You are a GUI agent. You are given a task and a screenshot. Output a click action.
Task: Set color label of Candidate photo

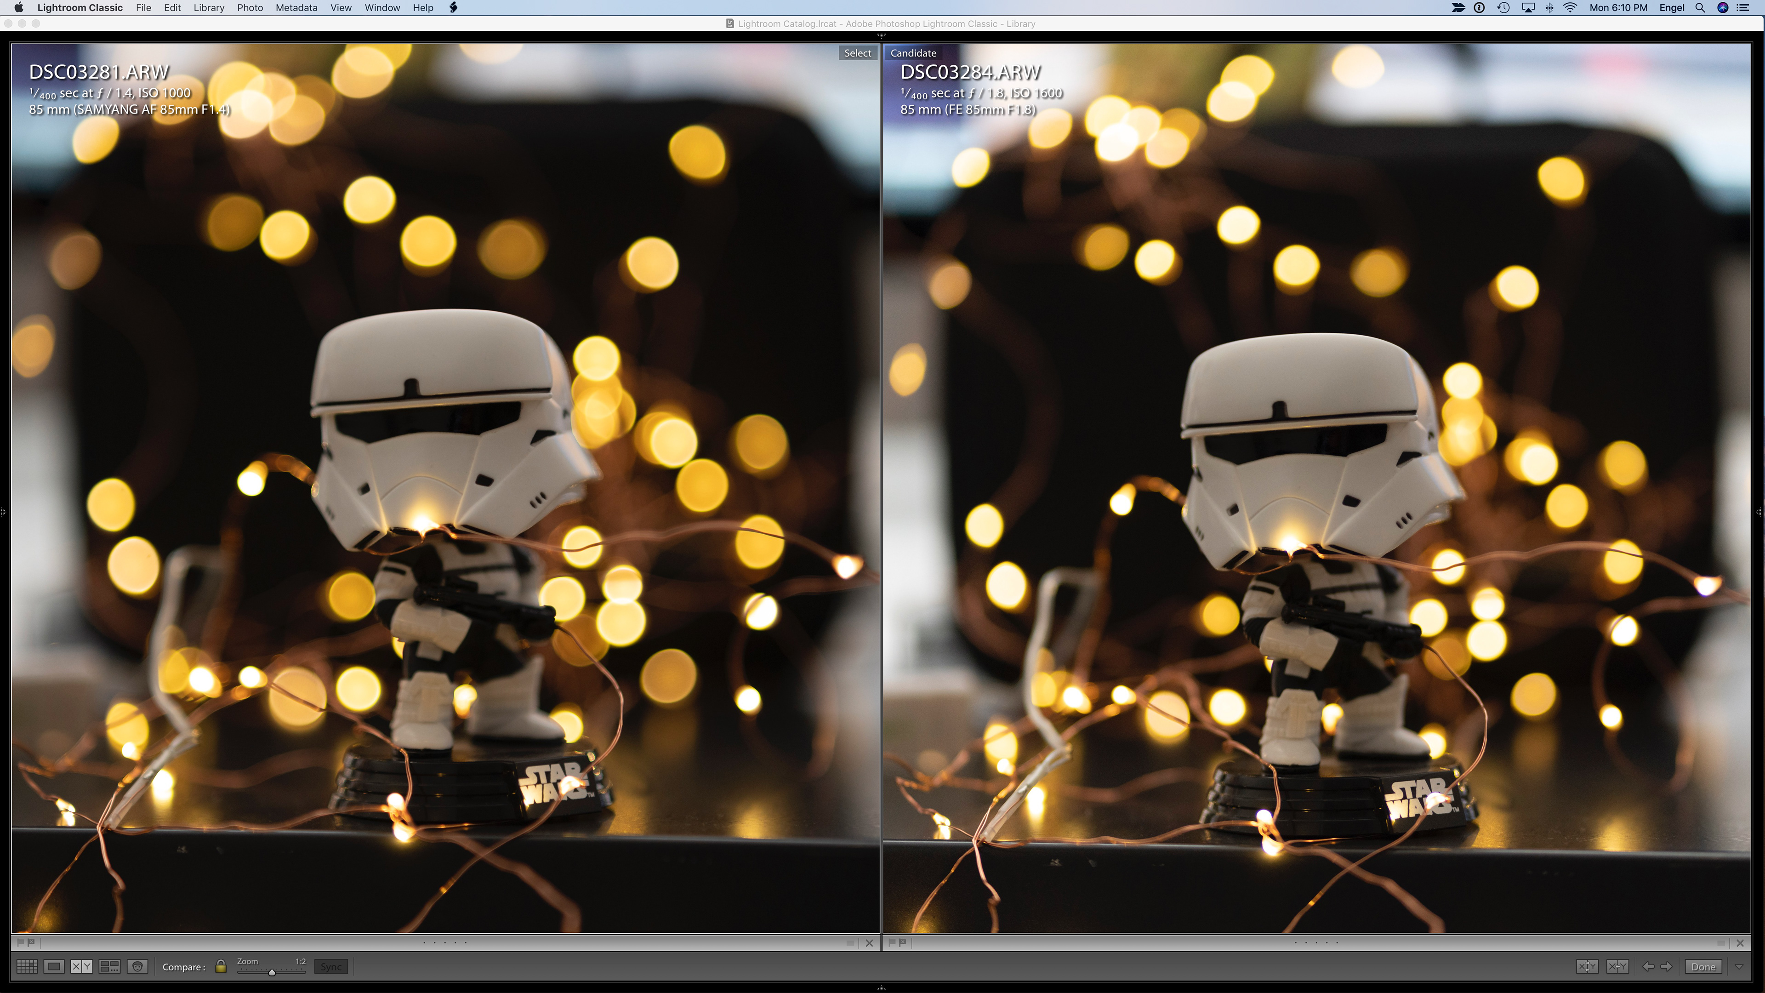click(x=1720, y=943)
